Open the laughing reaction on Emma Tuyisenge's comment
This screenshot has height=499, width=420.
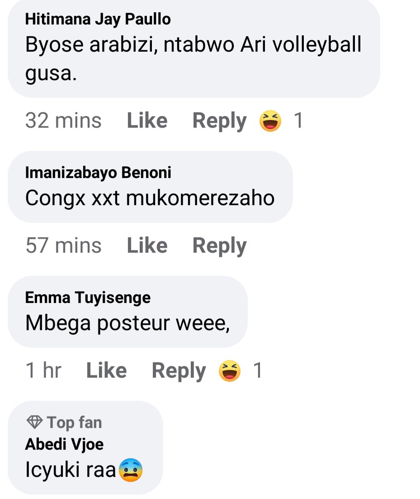pos(229,370)
